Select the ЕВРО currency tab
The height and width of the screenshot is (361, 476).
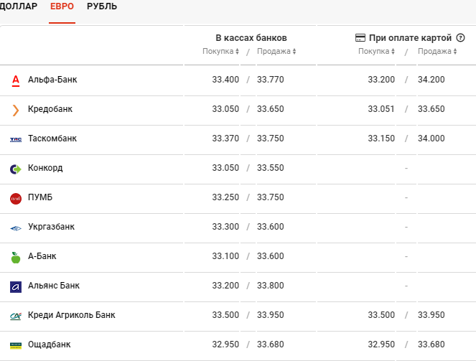click(x=62, y=7)
